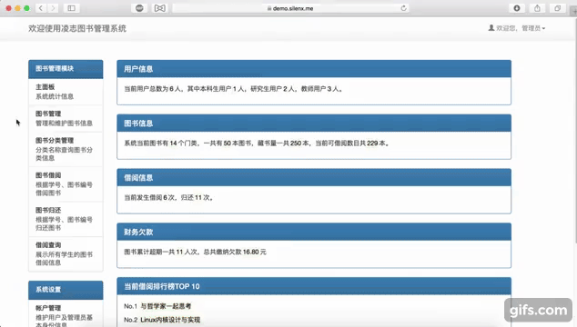This screenshot has width=577, height=327.
Task: Click book title 与哲学家一起思考
Action: click(166, 306)
